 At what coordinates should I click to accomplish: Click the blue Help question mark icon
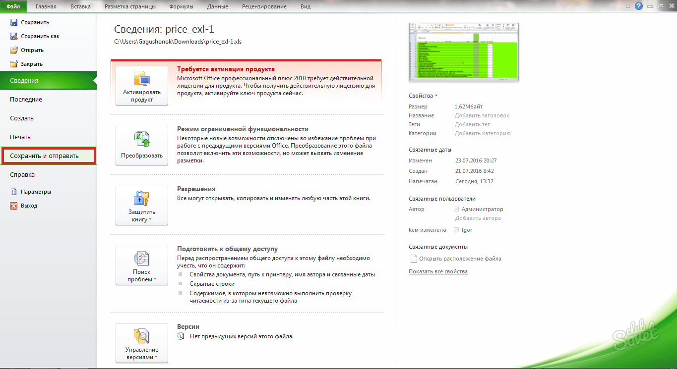(638, 6)
